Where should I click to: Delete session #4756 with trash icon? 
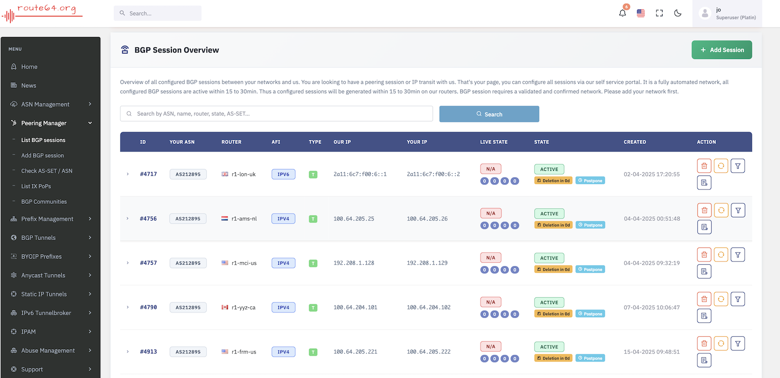pyautogui.click(x=704, y=210)
